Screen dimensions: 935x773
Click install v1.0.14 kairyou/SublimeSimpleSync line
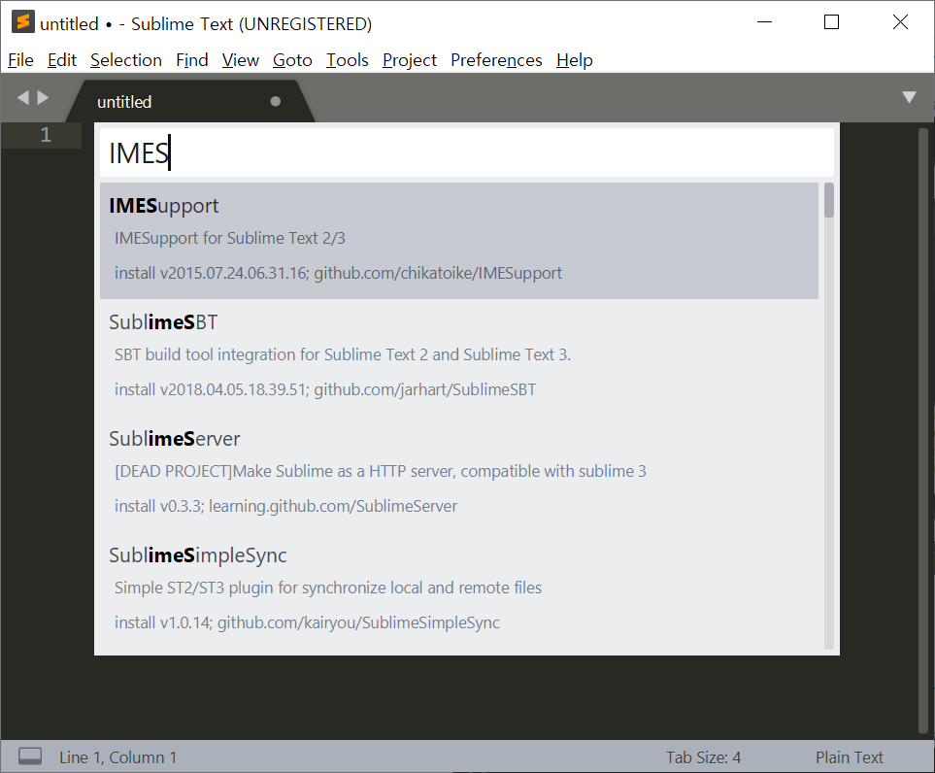click(x=307, y=622)
